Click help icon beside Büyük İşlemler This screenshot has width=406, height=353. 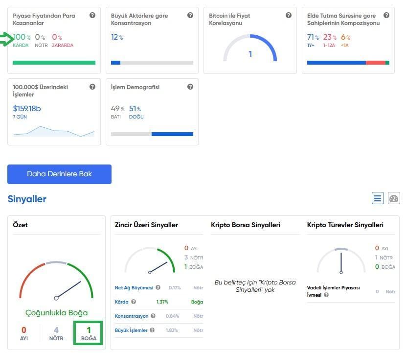[x=152, y=330]
